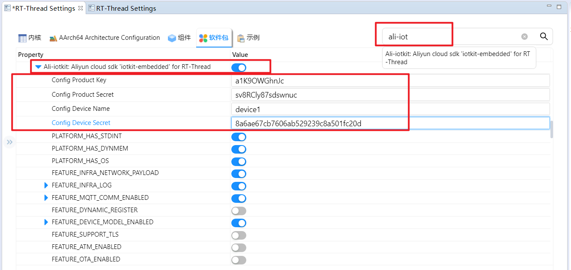Screen dimensions: 571x270
Task: Click the vertical scrollbar thumb
Action: coord(552,130)
